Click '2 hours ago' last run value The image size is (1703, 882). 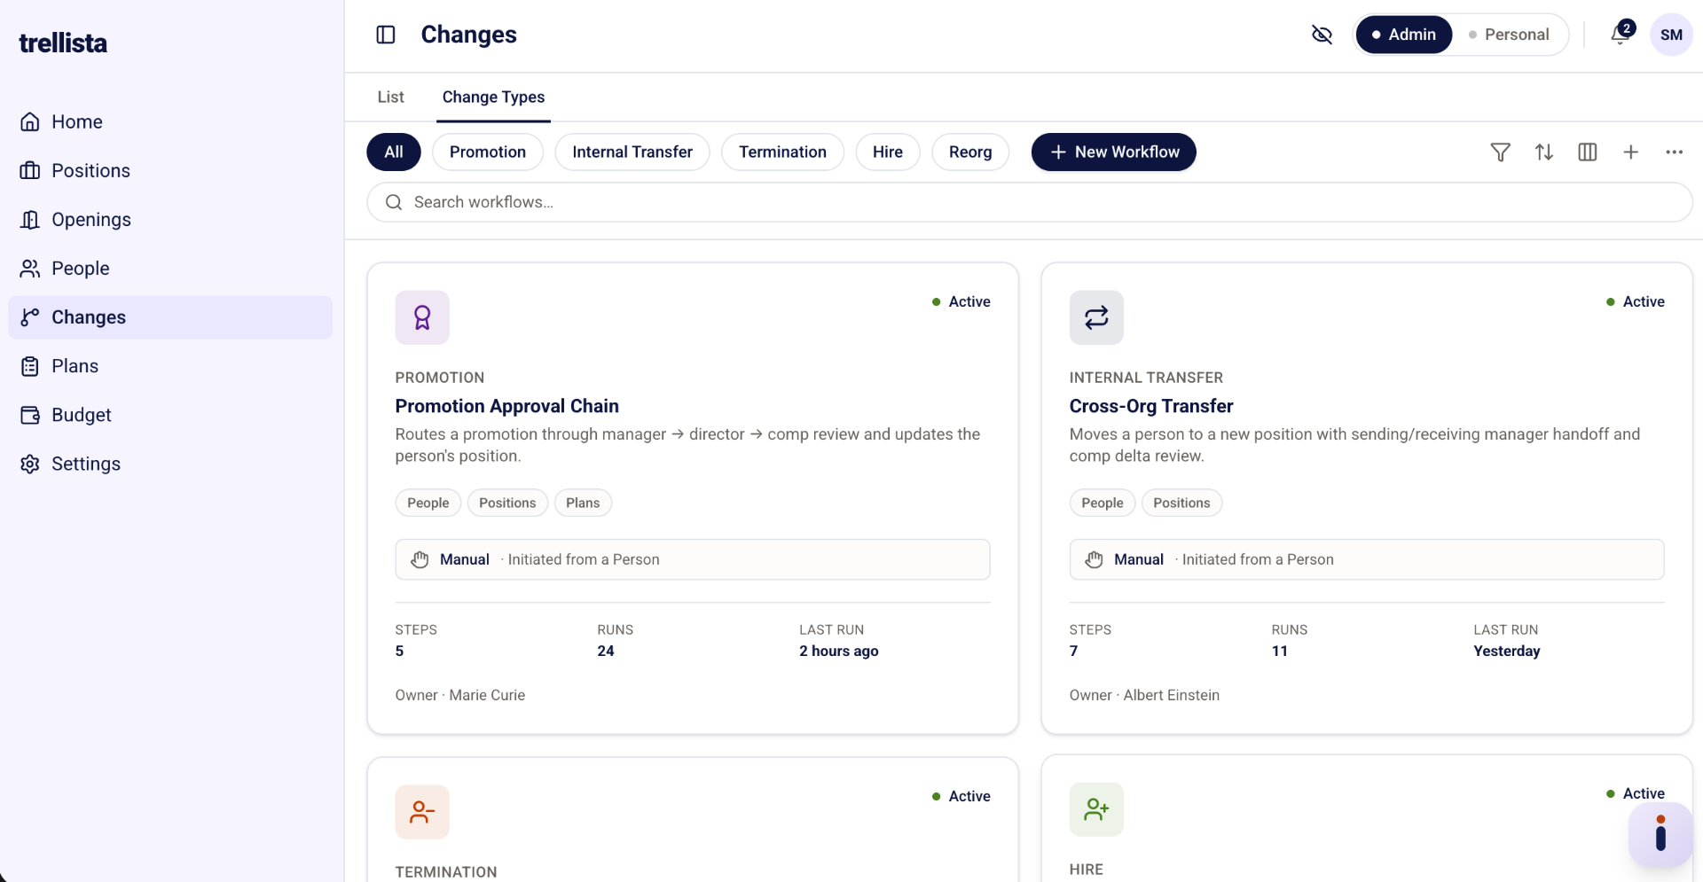[x=839, y=652]
